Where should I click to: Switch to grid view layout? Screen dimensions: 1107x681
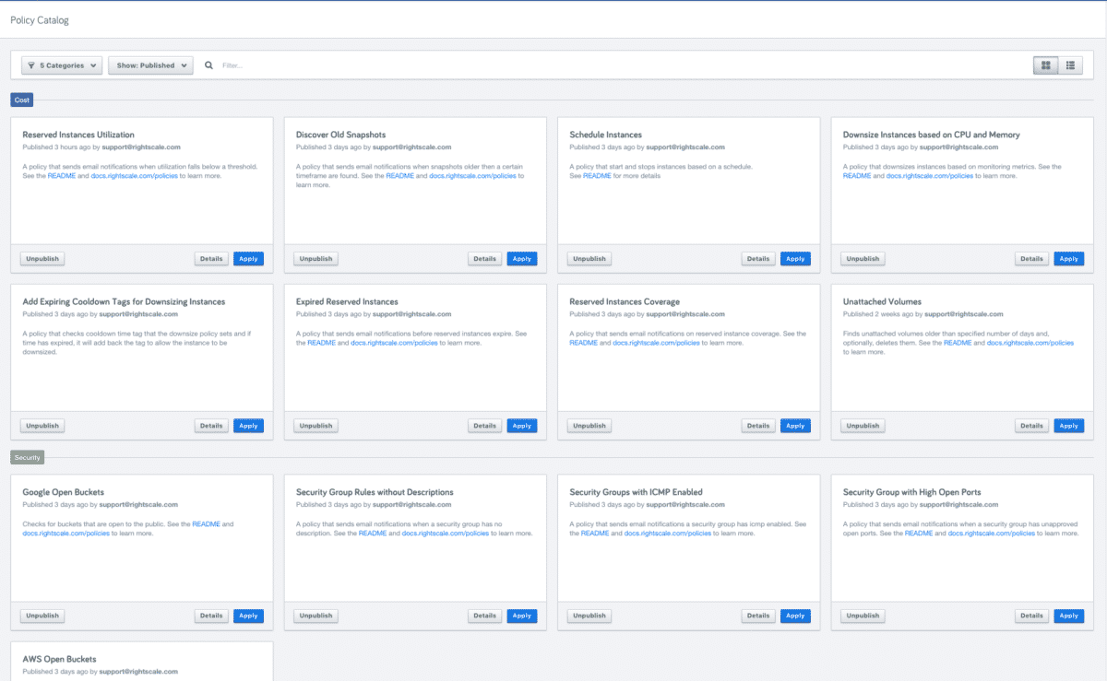[x=1045, y=65]
